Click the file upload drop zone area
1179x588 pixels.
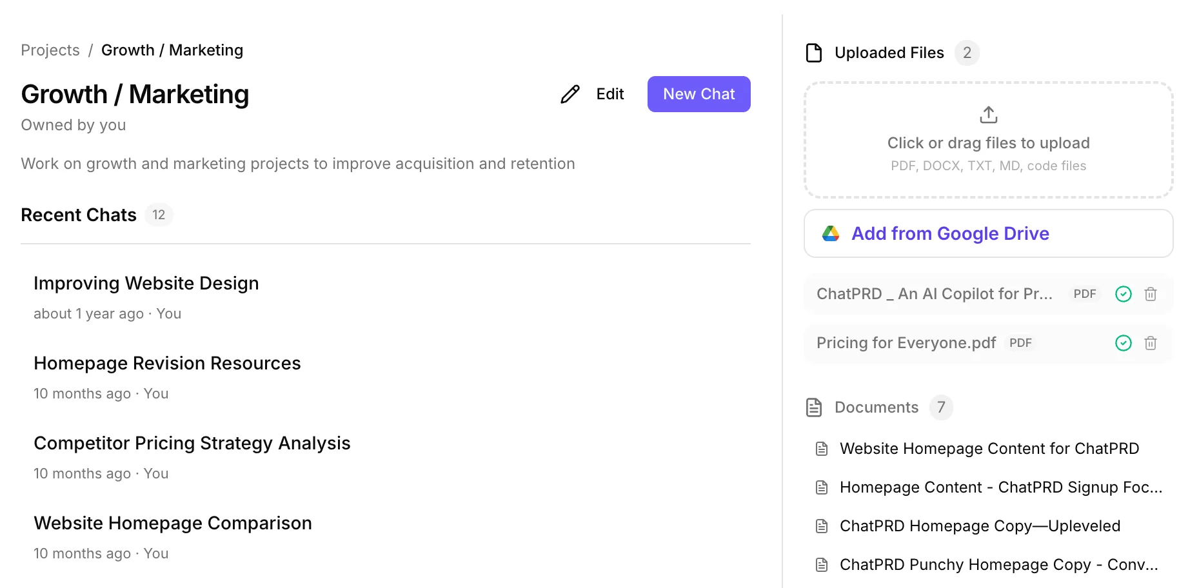point(987,139)
